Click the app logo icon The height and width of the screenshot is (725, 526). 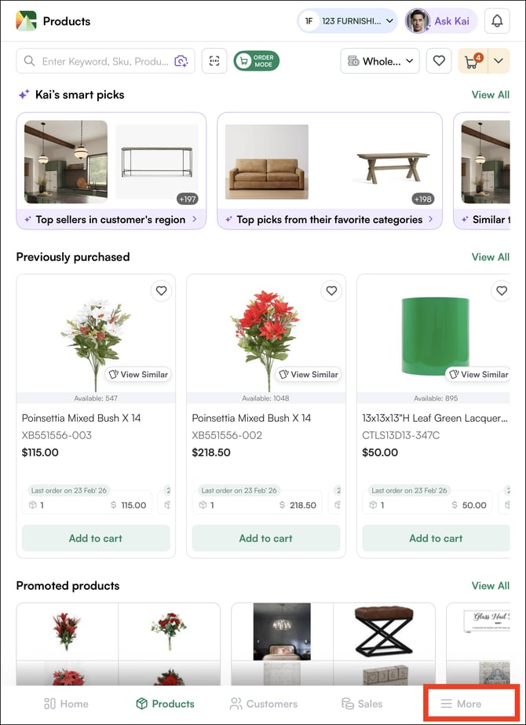point(26,21)
